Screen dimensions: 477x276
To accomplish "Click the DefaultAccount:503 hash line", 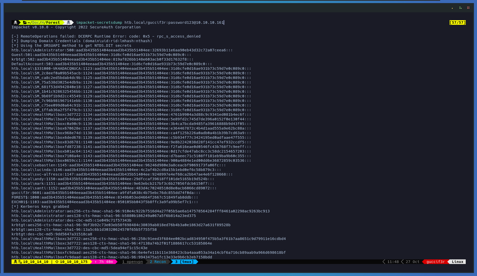I will point(112,64).
